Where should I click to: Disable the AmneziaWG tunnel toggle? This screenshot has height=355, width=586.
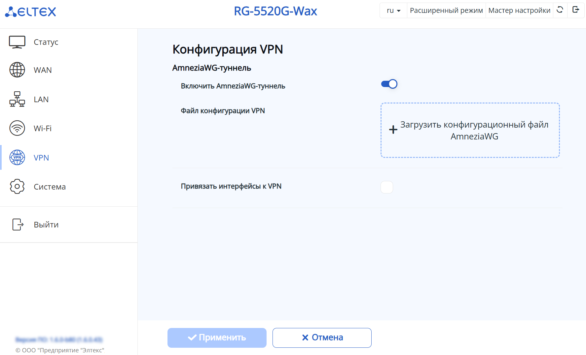pos(389,84)
